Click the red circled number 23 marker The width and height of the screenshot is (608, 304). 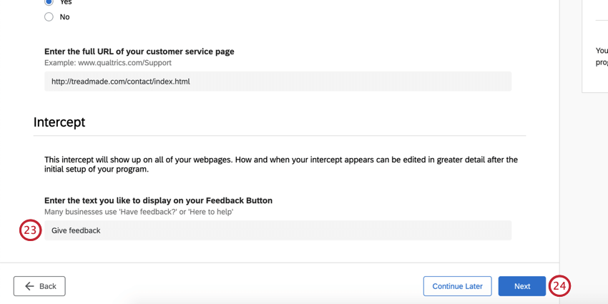30,230
